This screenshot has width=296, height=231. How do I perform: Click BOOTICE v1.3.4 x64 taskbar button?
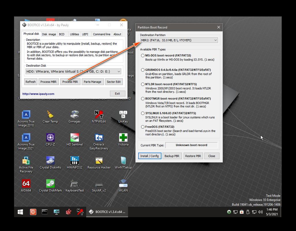[107, 212]
